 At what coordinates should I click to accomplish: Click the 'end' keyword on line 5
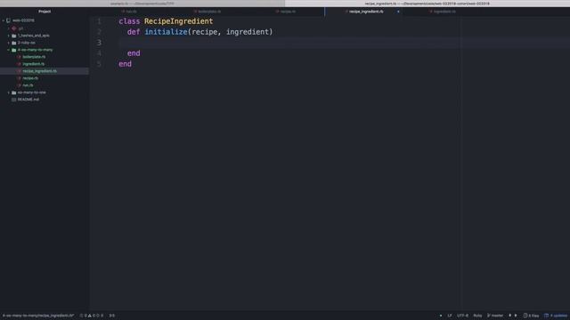coord(125,64)
